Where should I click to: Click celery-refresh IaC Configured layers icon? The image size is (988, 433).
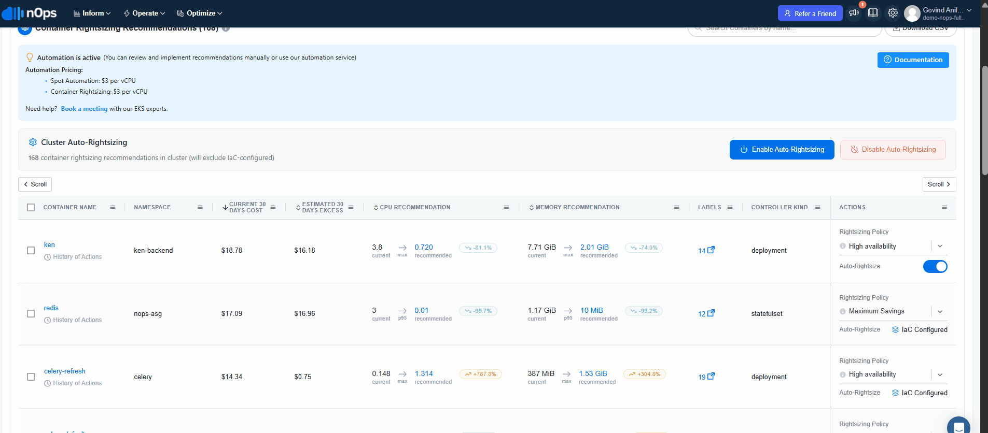pyautogui.click(x=895, y=393)
